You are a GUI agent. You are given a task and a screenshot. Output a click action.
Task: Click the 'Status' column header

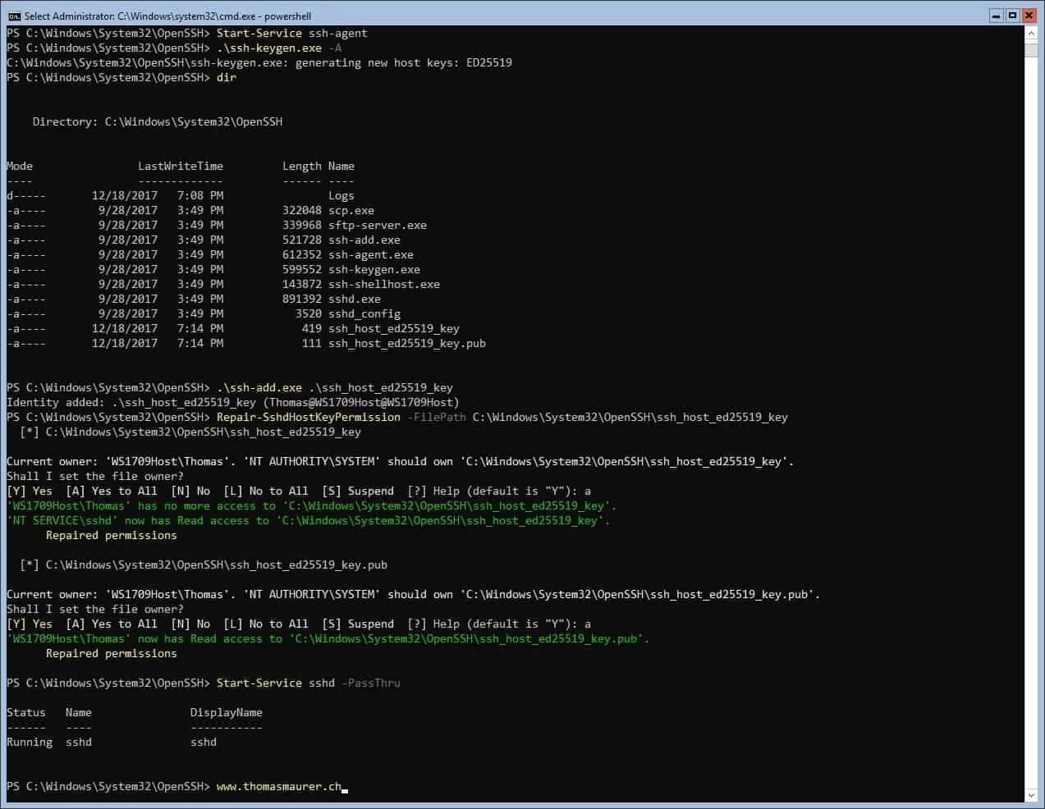pos(26,713)
